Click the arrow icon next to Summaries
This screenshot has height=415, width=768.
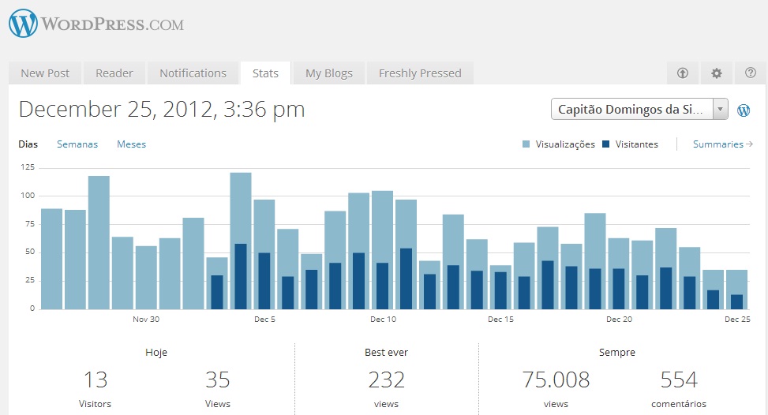point(749,144)
